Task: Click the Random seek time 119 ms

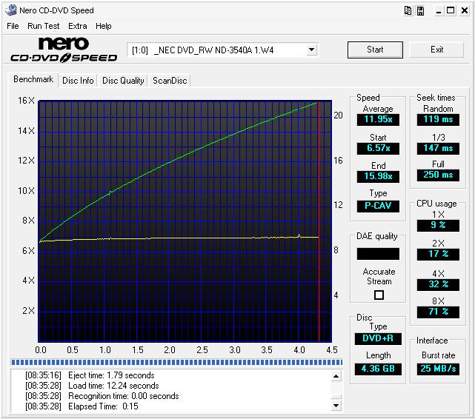Action: (438, 119)
